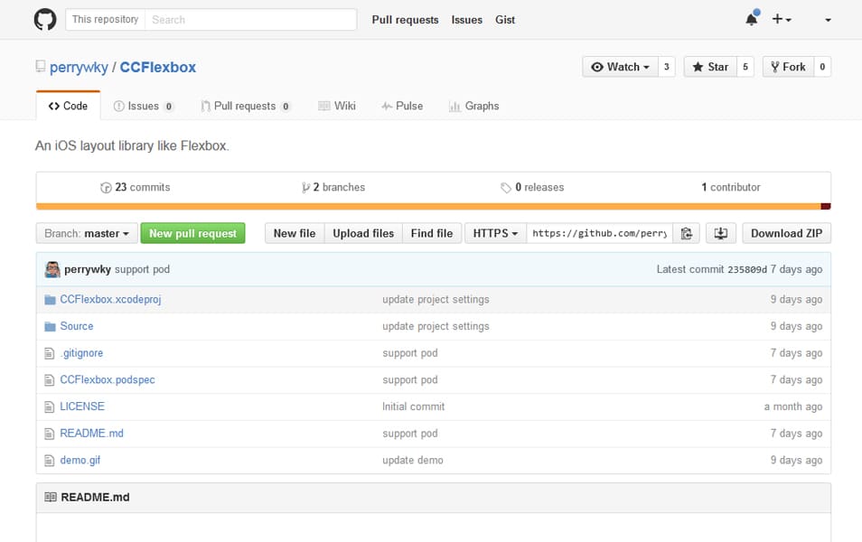The image size is (862, 542).
Task: Open the README.md file link
Action: (x=91, y=434)
